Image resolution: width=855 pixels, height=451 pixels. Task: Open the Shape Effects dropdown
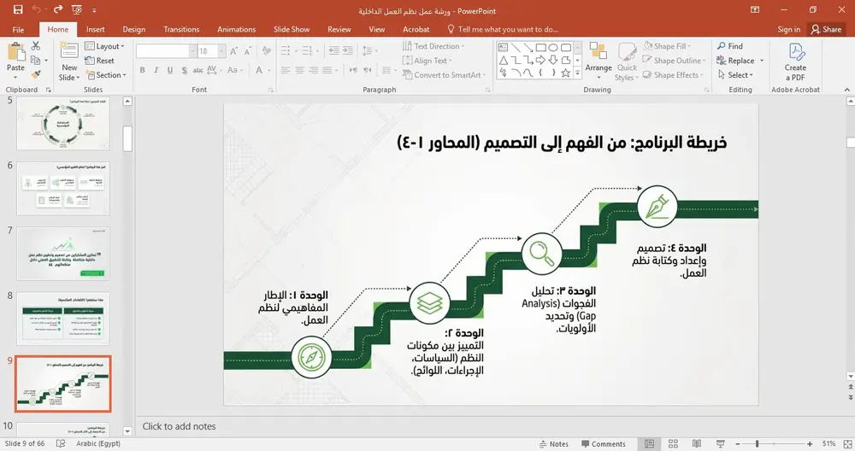(673, 74)
